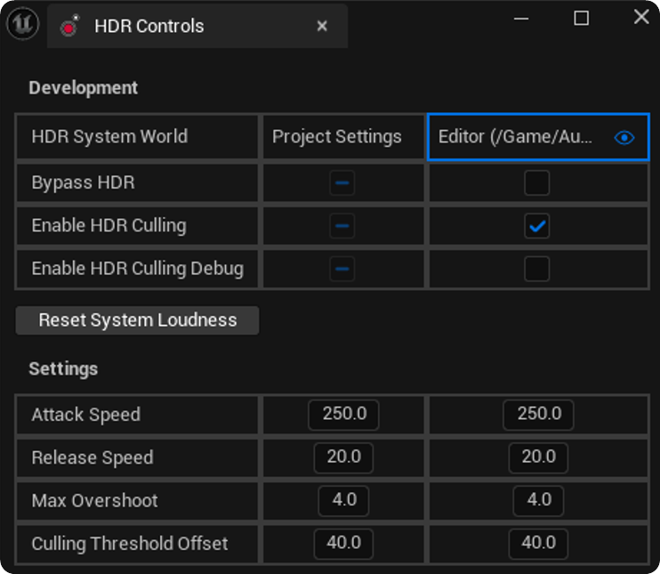Click Max Overshoot field under Project Settings
The image size is (660, 574).
(x=343, y=501)
